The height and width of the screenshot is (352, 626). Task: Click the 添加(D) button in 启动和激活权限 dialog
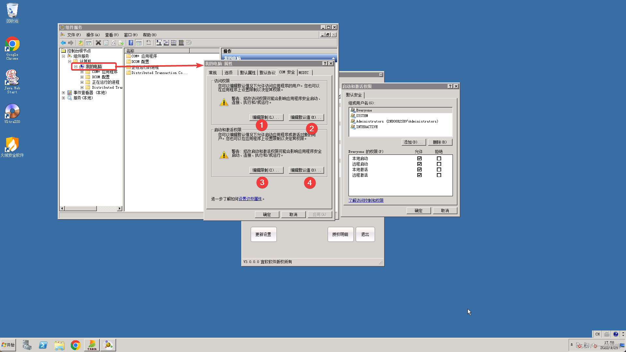point(413,142)
